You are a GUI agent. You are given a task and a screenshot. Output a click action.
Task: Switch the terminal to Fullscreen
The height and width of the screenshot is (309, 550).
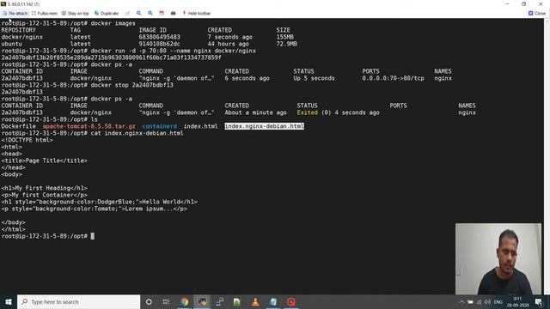(x=45, y=14)
